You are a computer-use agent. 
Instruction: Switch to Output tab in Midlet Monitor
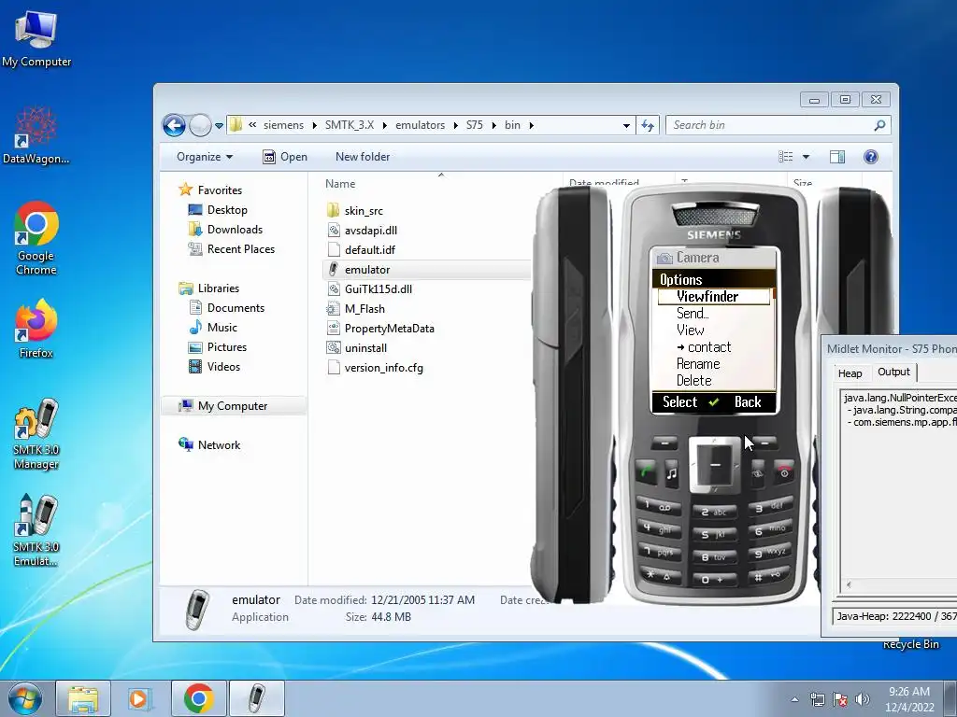click(893, 372)
